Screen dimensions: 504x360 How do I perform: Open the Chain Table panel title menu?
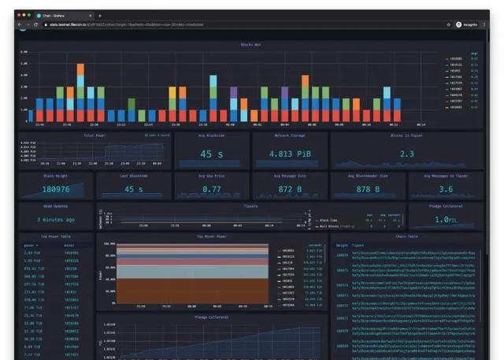tap(406, 236)
